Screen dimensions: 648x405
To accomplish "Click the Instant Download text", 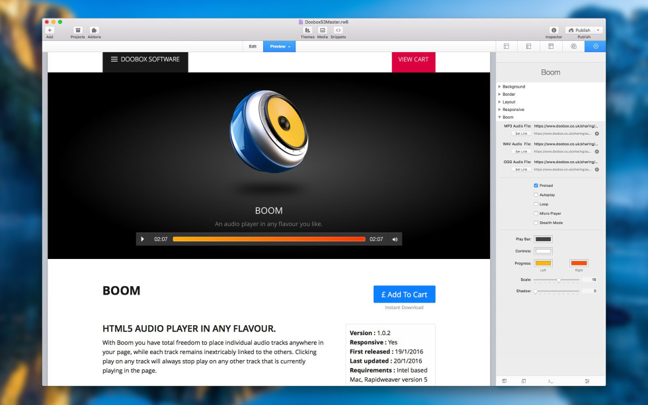I will pos(404,308).
